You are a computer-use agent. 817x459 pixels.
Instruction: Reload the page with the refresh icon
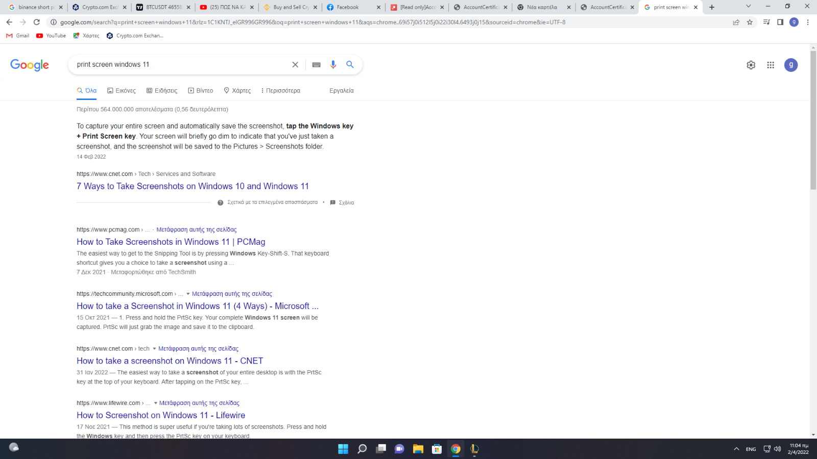(37, 22)
